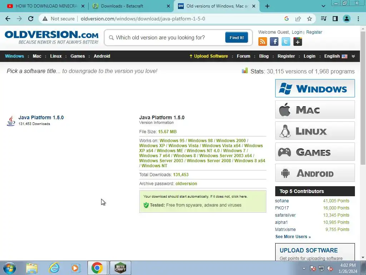Open the Chrome three-dot menu

click(358, 19)
